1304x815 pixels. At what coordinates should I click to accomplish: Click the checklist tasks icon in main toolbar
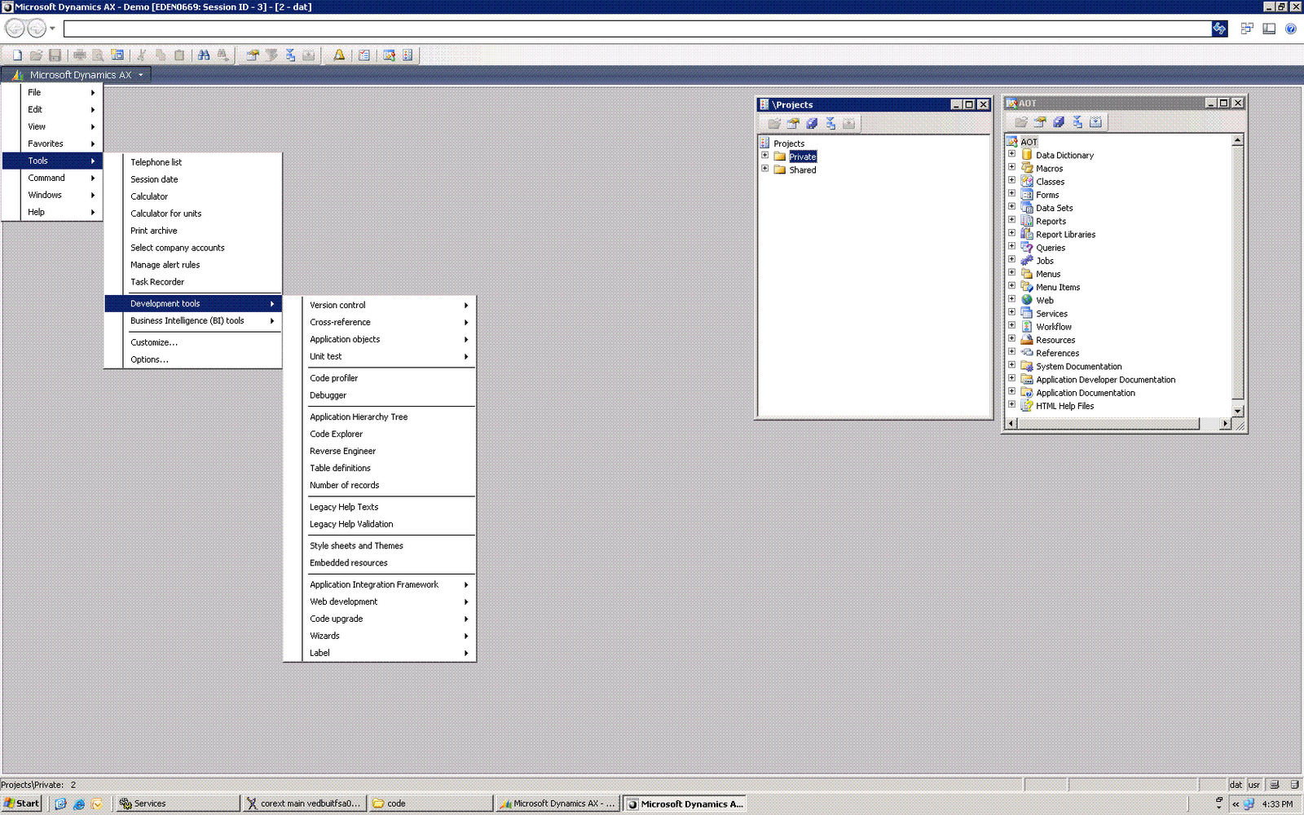(x=364, y=55)
